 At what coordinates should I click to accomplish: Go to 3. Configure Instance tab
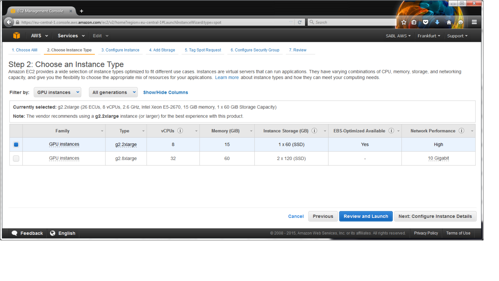(x=120, y=50)
